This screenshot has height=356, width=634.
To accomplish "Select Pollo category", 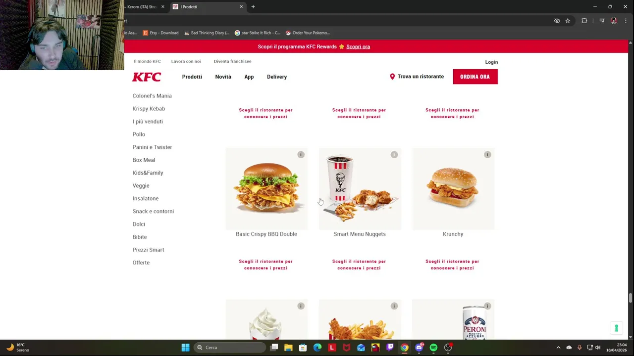I will click(x=139, y=134).
